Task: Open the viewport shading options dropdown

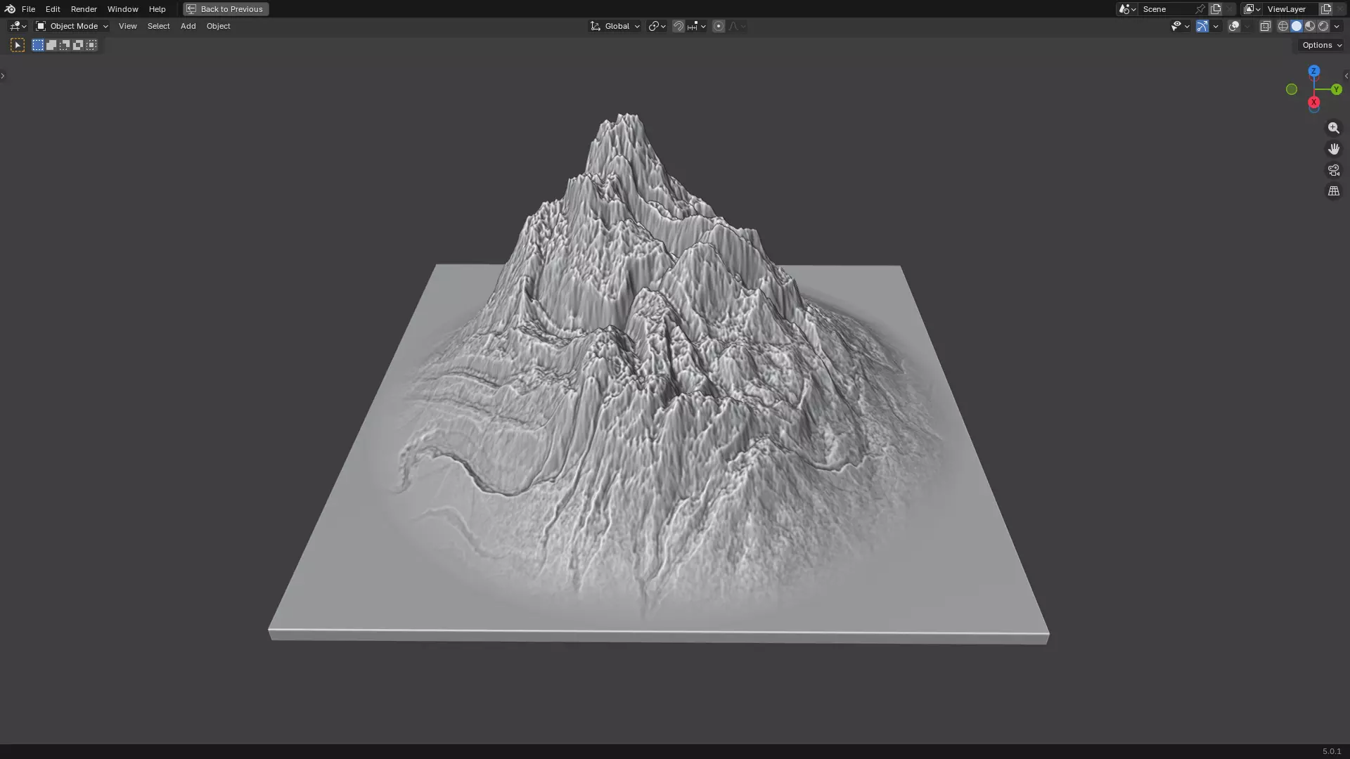Action: pos(1337,26)
